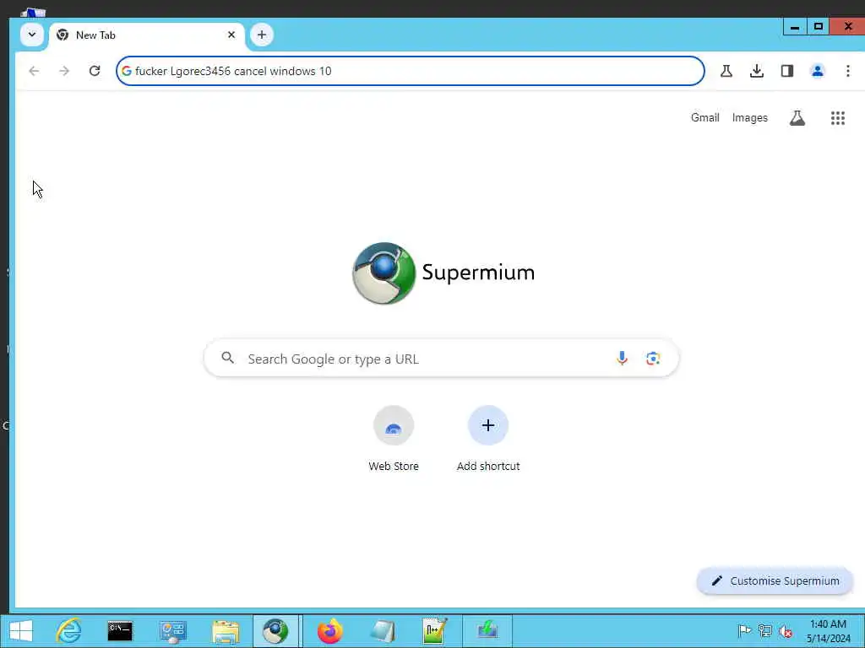Open the Windows Start button

pos(21,631)
